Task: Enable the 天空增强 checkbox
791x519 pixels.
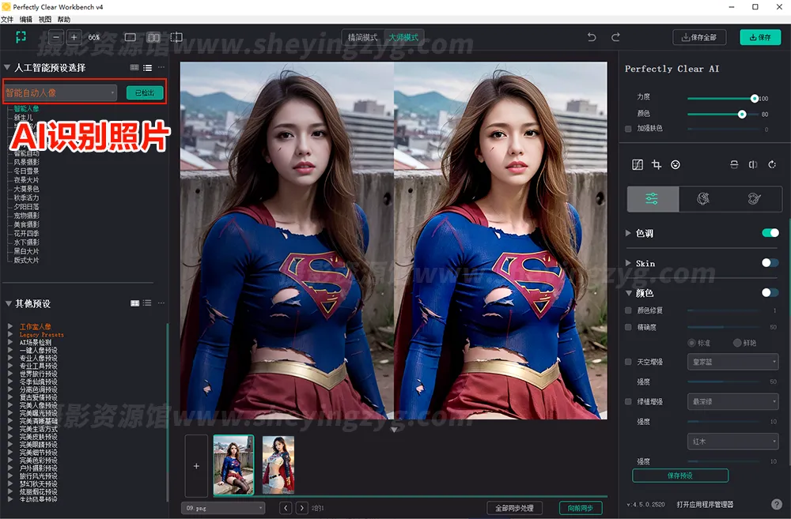Action: click(629, 362)
